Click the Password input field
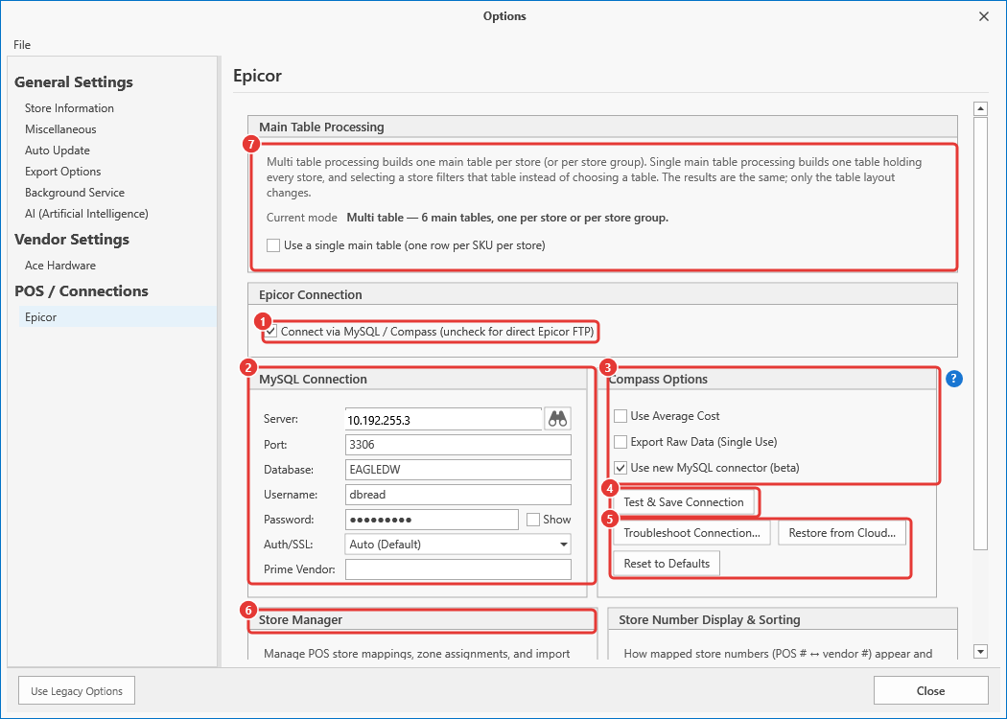 click(x=432, y=520)
